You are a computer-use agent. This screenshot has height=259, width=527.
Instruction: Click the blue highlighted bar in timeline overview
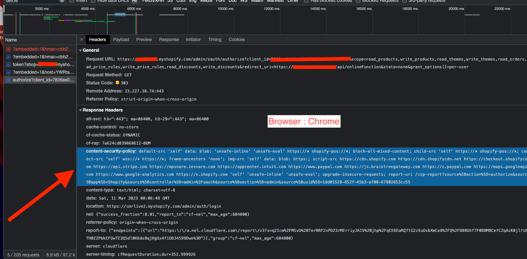pos(120,14)
